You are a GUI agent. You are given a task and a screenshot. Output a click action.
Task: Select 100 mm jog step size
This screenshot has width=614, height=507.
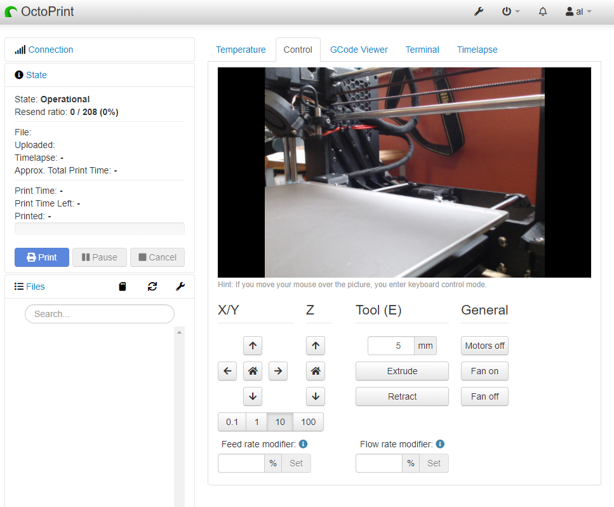[x=308, y=422]
